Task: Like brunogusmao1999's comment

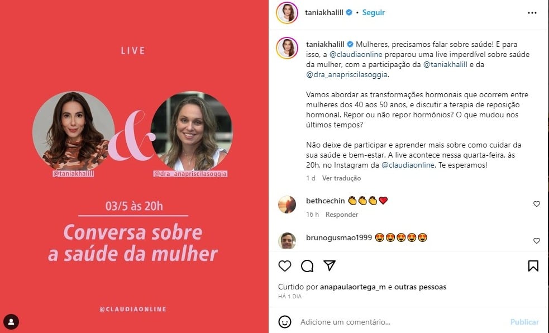Action: [536, 241]
